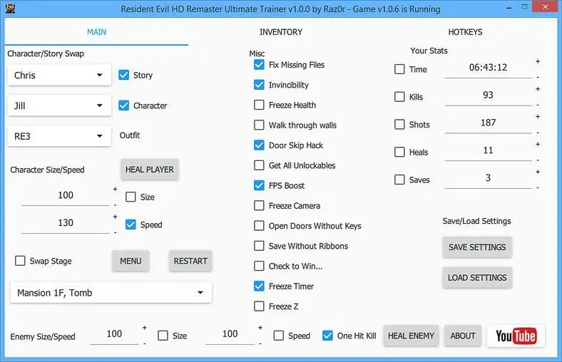Uncheck the Character checkbox
The width and height of the screenshot is (562, 362).
pos(123,105)
